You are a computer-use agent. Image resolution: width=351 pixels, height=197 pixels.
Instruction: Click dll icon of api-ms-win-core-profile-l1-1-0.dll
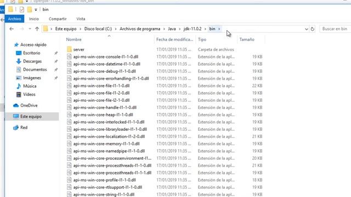[69, 180]
